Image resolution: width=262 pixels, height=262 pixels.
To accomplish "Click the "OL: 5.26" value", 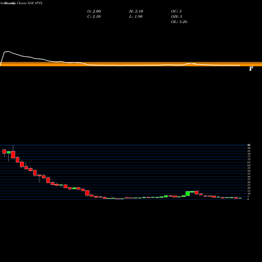I will tap(179, 21).
